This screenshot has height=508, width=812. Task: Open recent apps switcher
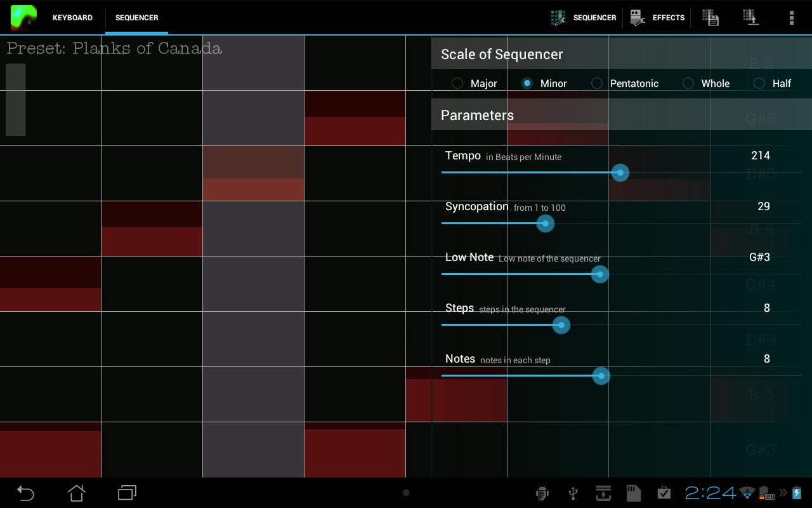pyautogui.click(x=127, y=493)
